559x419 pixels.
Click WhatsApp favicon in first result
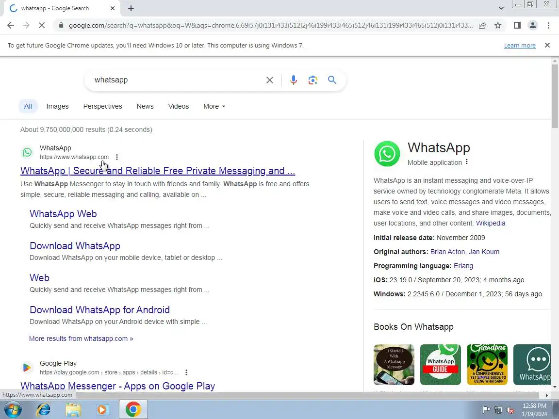point(27,152)
